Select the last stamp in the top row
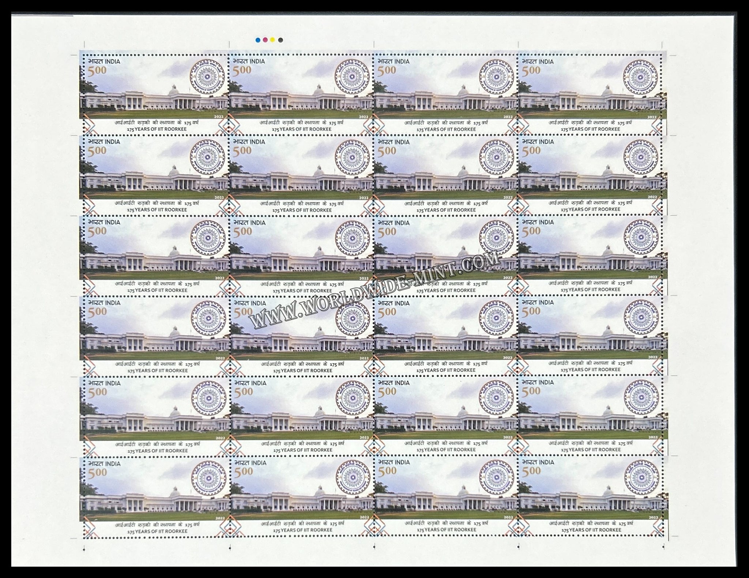Screen dimensions: 749x578 (590, 93)
